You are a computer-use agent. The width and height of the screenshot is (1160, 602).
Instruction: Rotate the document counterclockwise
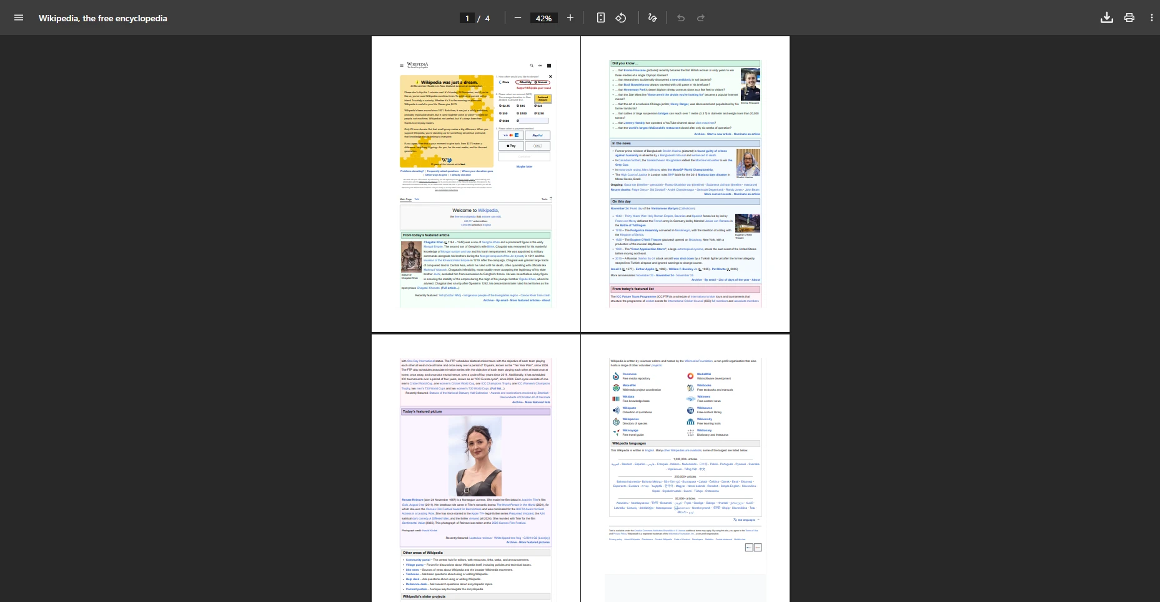click(621, 18)
